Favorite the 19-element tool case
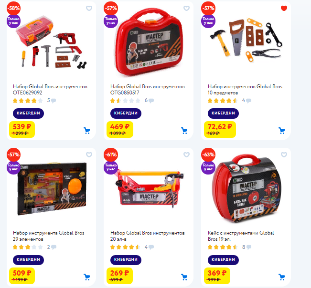 [284, 154]
